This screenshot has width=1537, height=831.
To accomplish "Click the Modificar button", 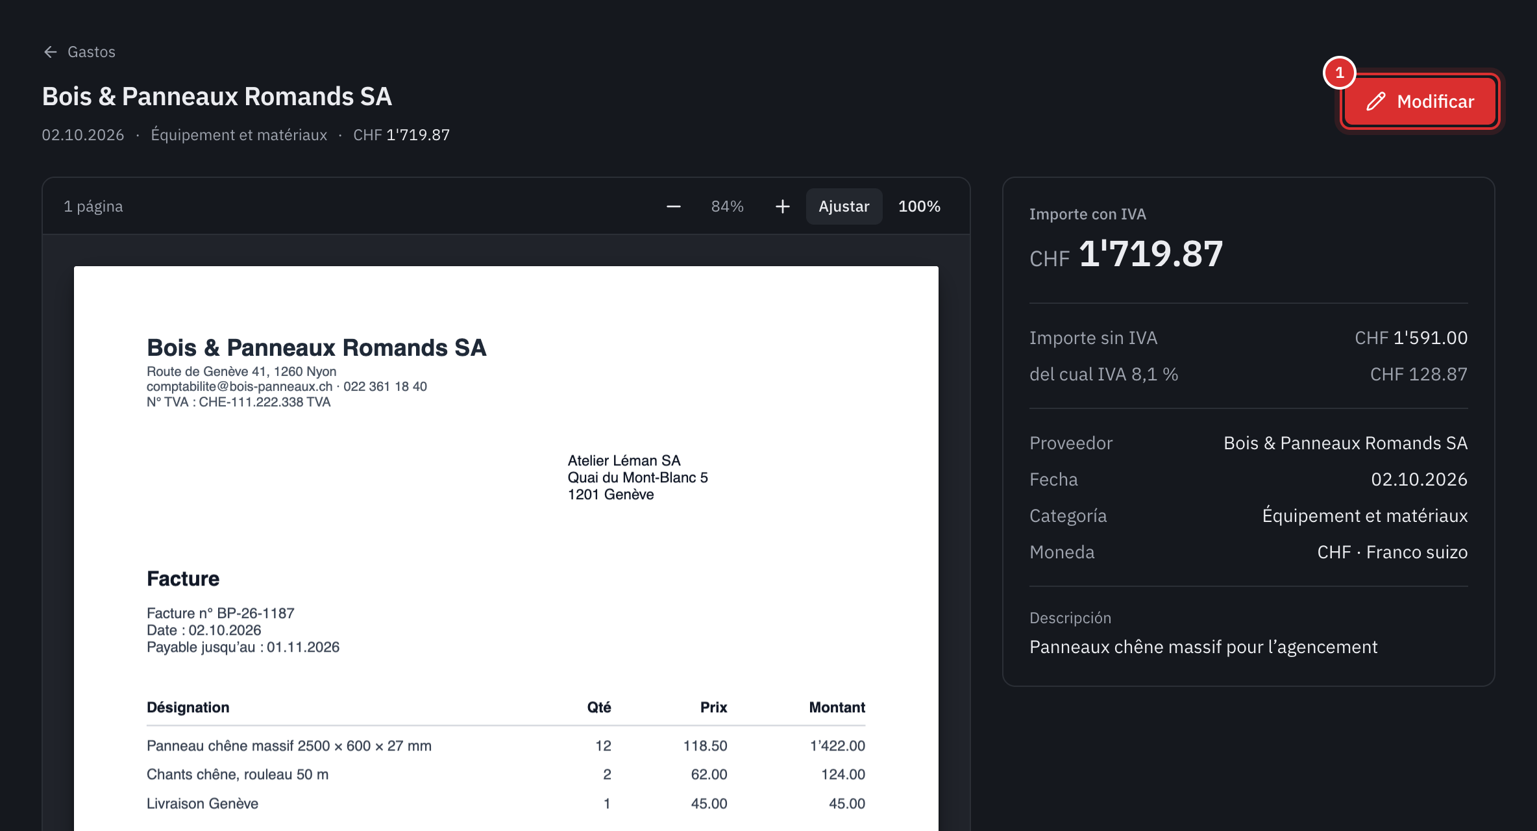I will point(1420,101).
